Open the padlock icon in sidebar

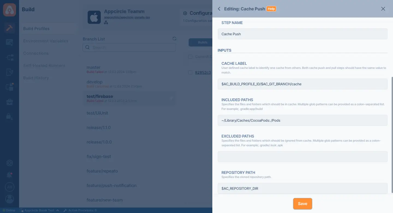(x=10, y=116)
